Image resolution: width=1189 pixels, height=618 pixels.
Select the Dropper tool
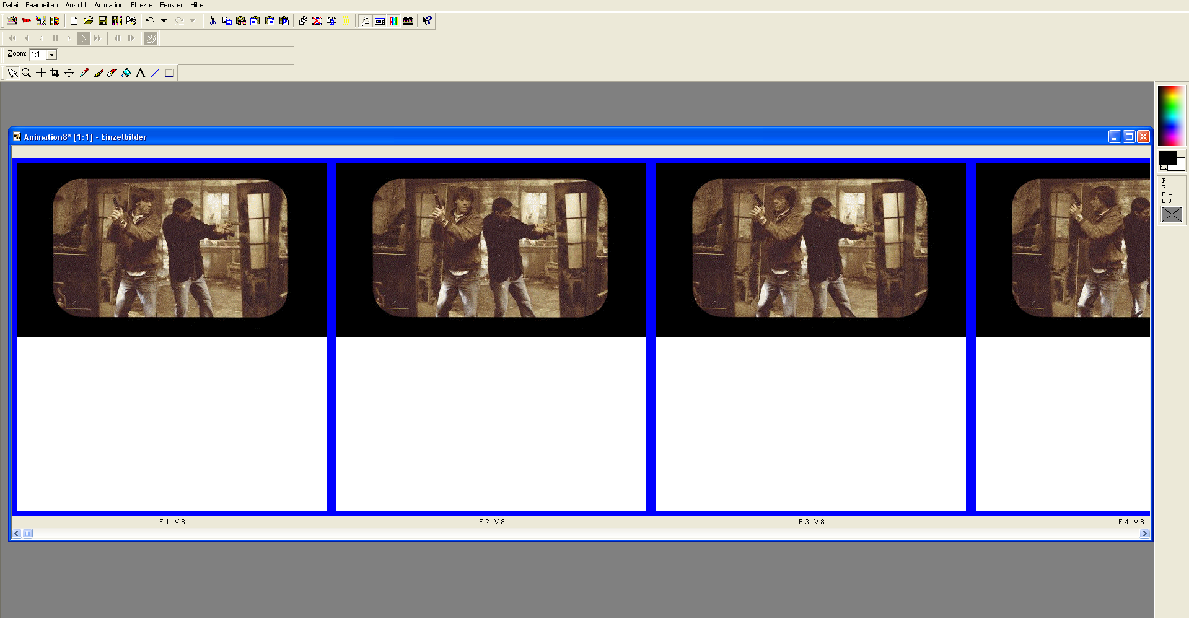coord(84,73)
